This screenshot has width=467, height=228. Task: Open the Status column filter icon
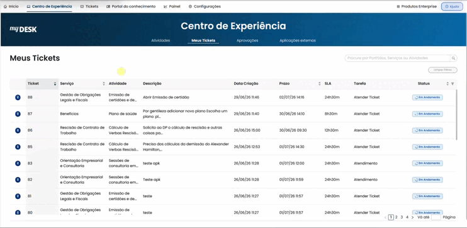pyautogui.click(x=453, y=84)
